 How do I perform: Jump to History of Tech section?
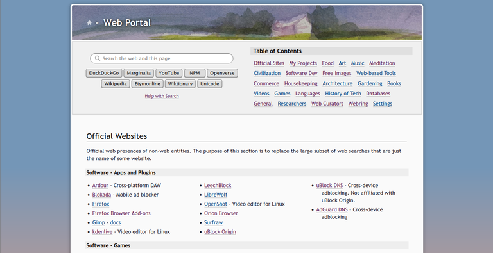click(x=343, y=94)
